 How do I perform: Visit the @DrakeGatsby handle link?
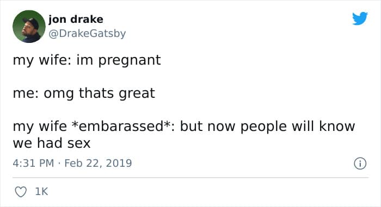[x=87, y=33]
